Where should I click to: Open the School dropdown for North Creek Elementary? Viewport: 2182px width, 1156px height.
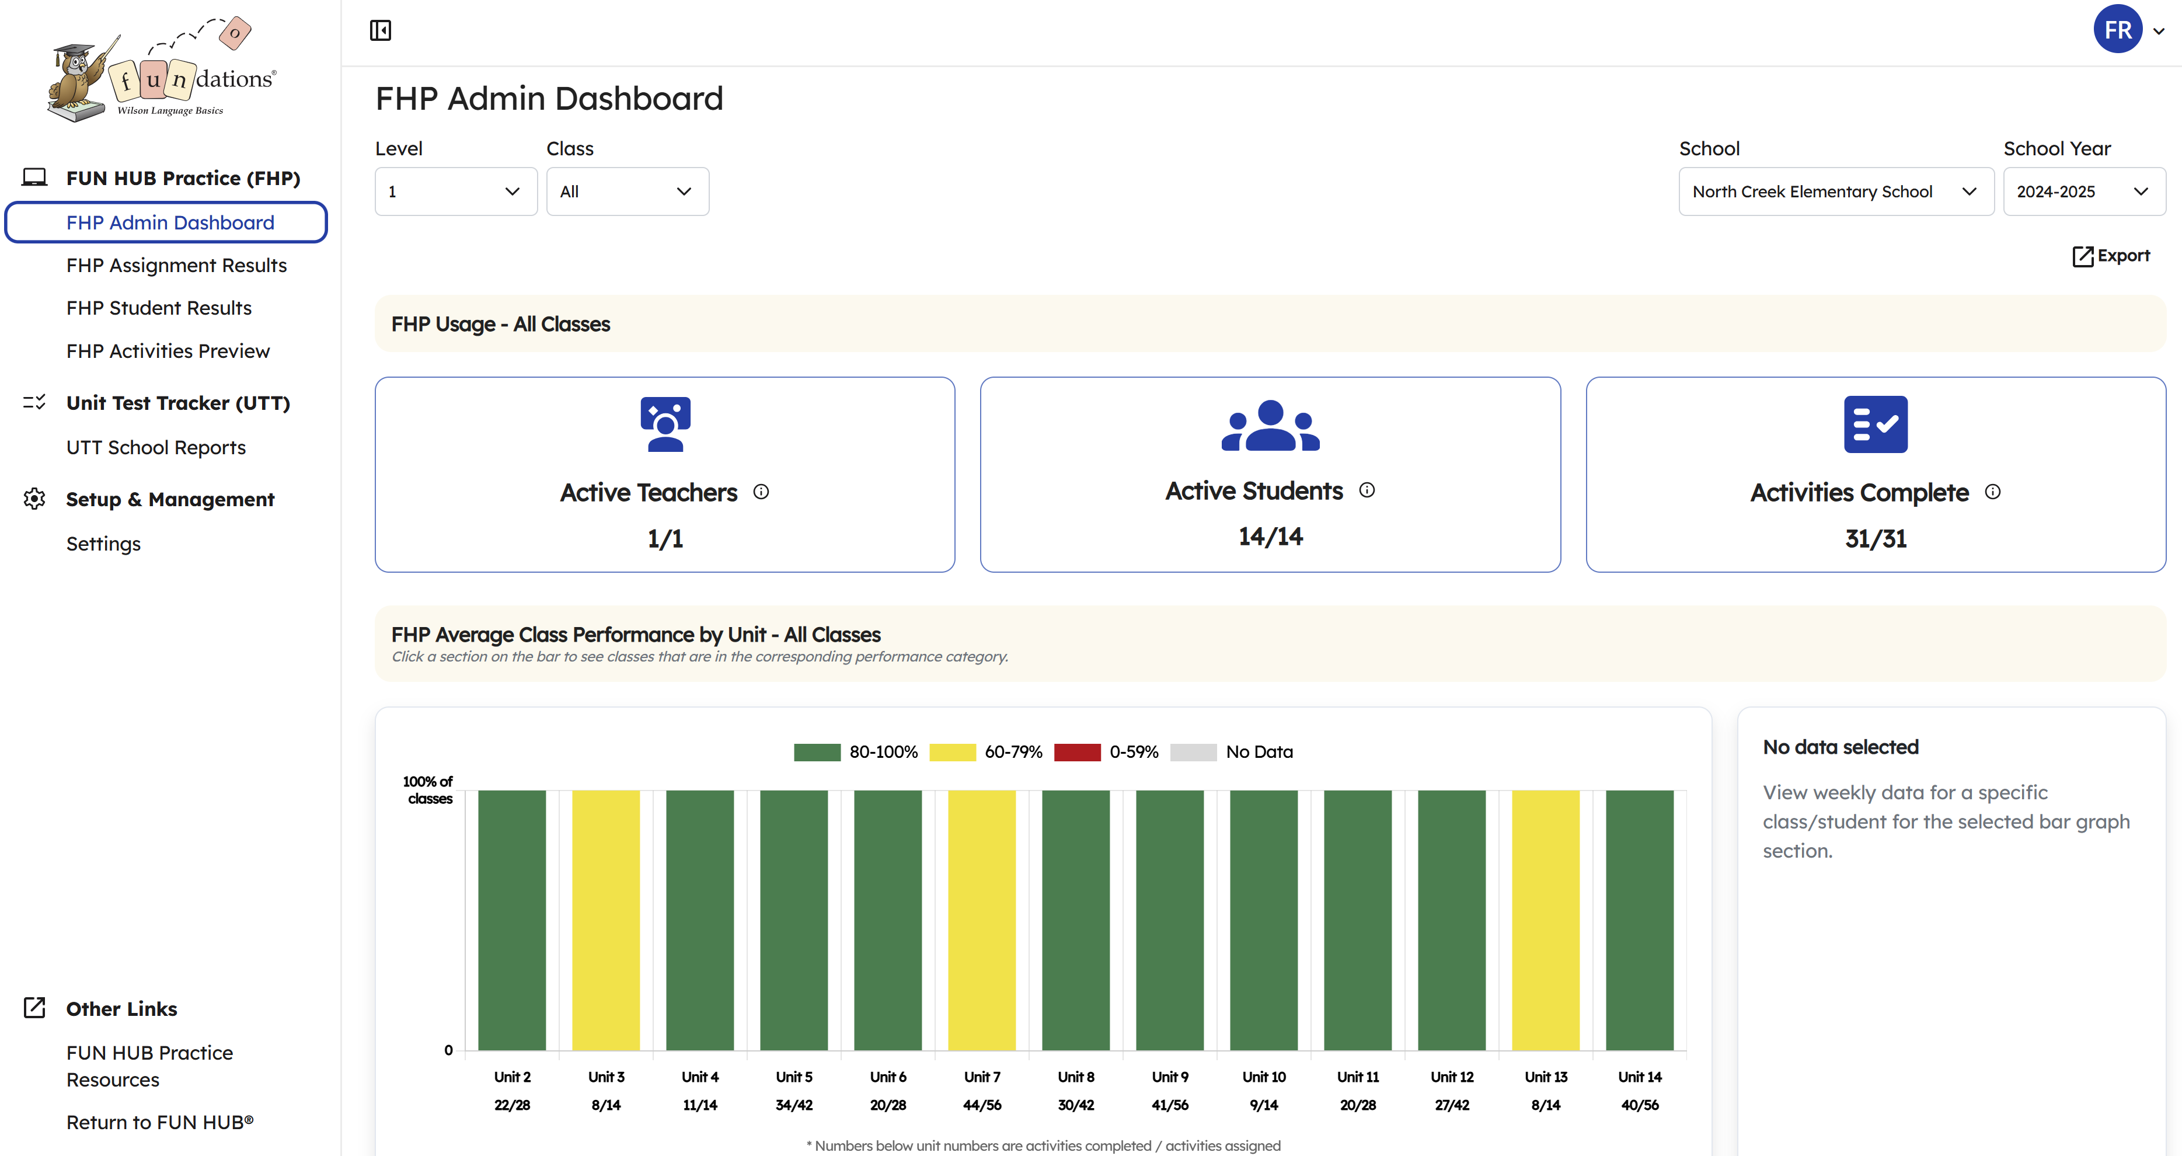(x=1836, y=191)
